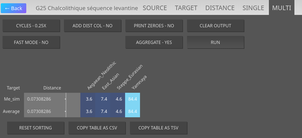This screenshot has height=138, width=302.
Task: Sort by the Target column header
Action: [13, 88]
